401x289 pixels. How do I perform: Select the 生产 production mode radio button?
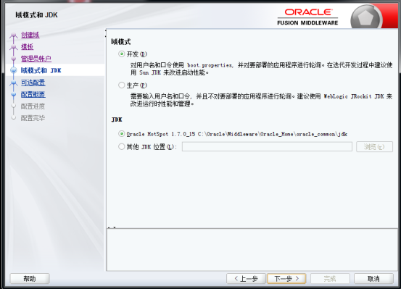pos(122,85)
